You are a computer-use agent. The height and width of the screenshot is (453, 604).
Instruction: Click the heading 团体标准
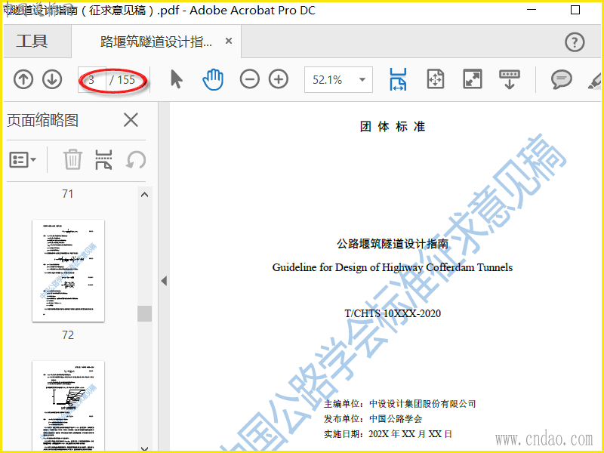click(x=393, y=126)
